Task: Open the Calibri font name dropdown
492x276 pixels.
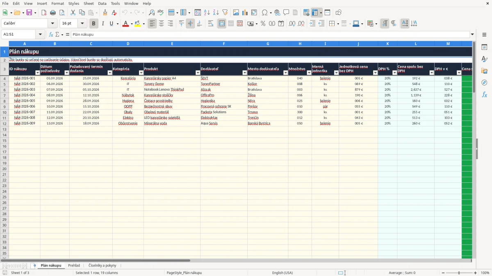Action: point(52,24)
